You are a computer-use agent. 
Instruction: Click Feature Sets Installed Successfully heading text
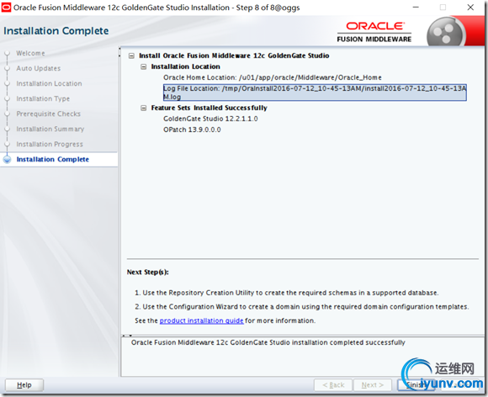210,108
